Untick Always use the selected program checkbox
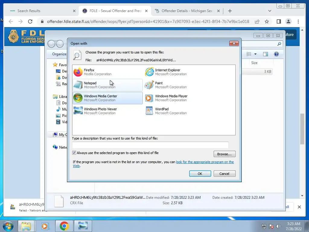Image resolution: width=309 pixels, height=232 pixels. click(74, 153)
